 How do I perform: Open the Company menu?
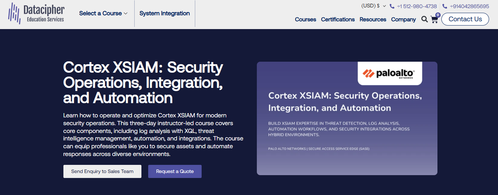pos(403,19)
